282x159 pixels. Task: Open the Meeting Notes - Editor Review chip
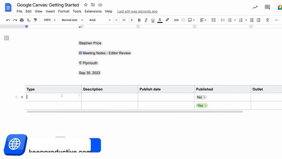point(105,53)
